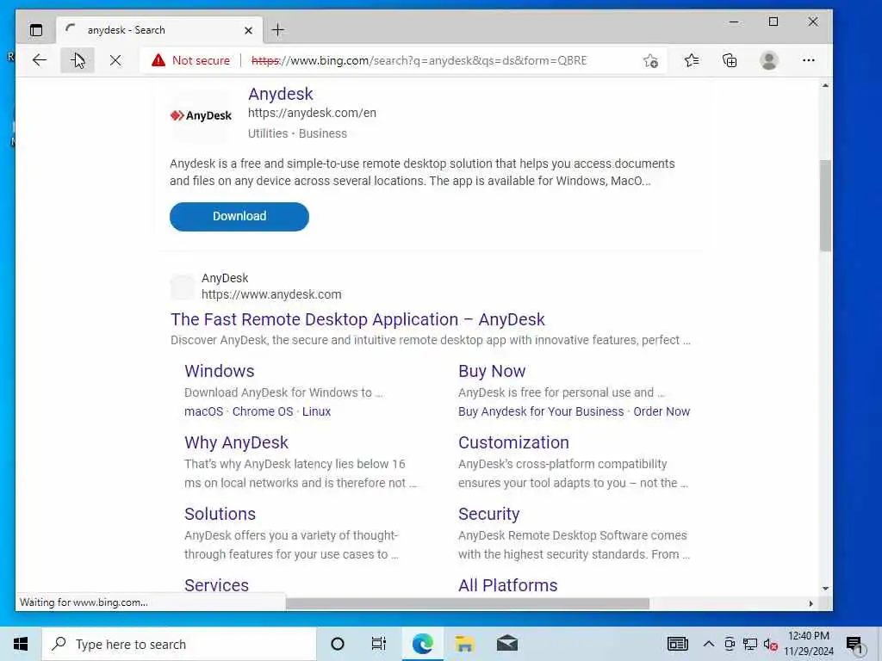Screen dimensions: 882x661
Task: Open the macOS link
Action: tap(203, 411)
